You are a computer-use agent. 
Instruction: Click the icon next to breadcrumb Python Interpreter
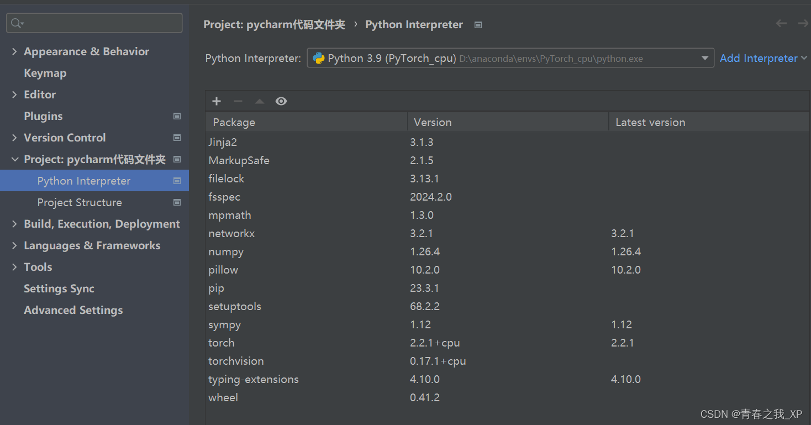tap(478, 25)
